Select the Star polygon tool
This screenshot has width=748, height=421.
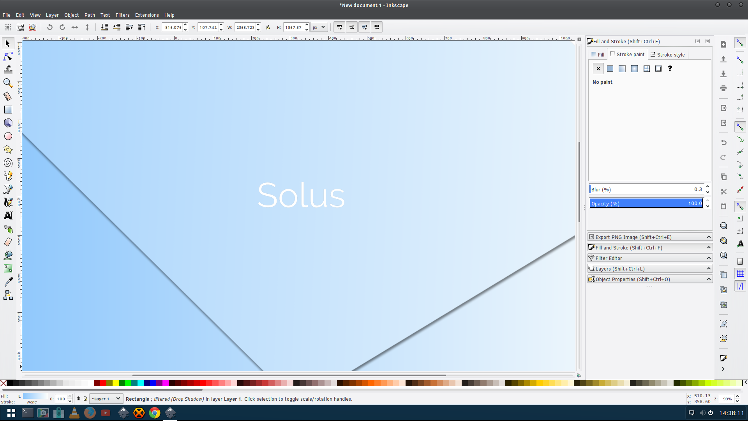pyautogui.click(x=8, y=149)
